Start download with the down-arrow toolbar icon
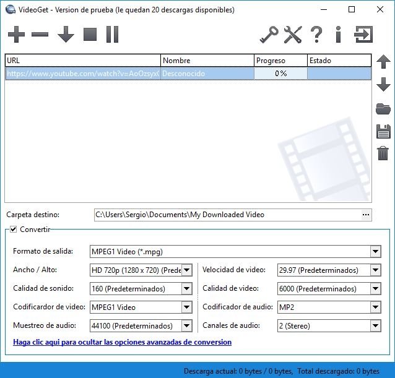Viewport: 395px width, 378px height. [66, 34]
